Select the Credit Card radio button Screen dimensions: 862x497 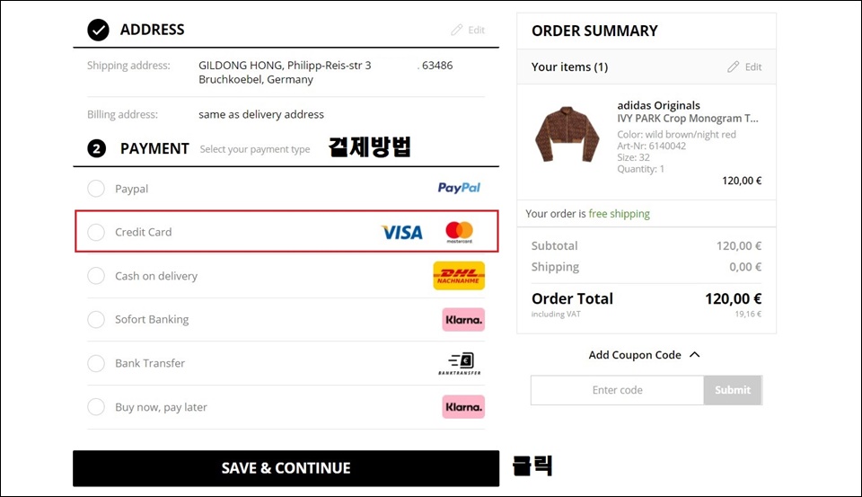[x=96, y=232]
